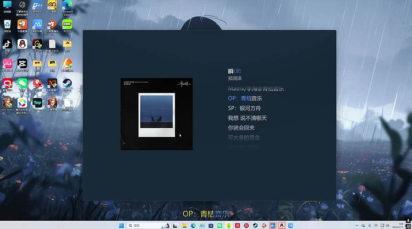Screen dimensions: 412x229
Task: Open Microsoft Edge from the taskbar
Action: [x=193, y=226]
